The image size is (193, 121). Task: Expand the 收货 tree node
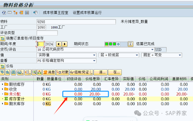(2, 89)
